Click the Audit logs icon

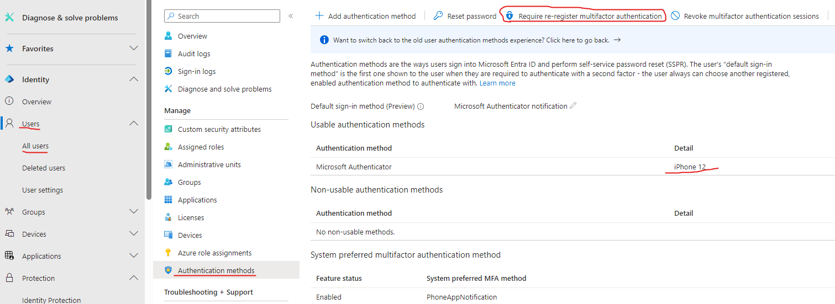pos(169,54)
